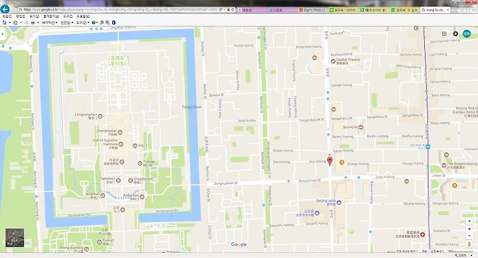
Task: Zoom in the map with plus button
Action: (469, 229)
